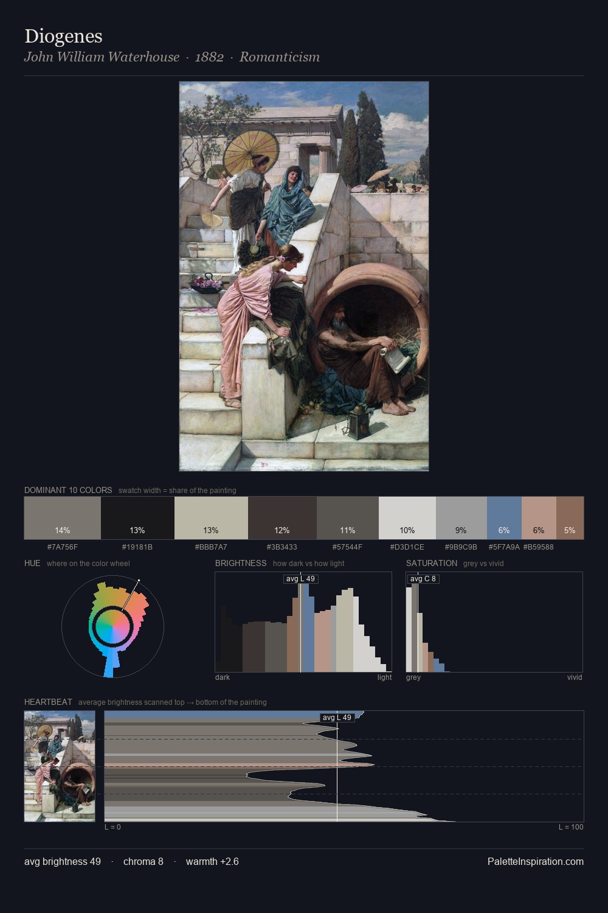Select the pink 6% swatch #B59588

tap(539, 518)
